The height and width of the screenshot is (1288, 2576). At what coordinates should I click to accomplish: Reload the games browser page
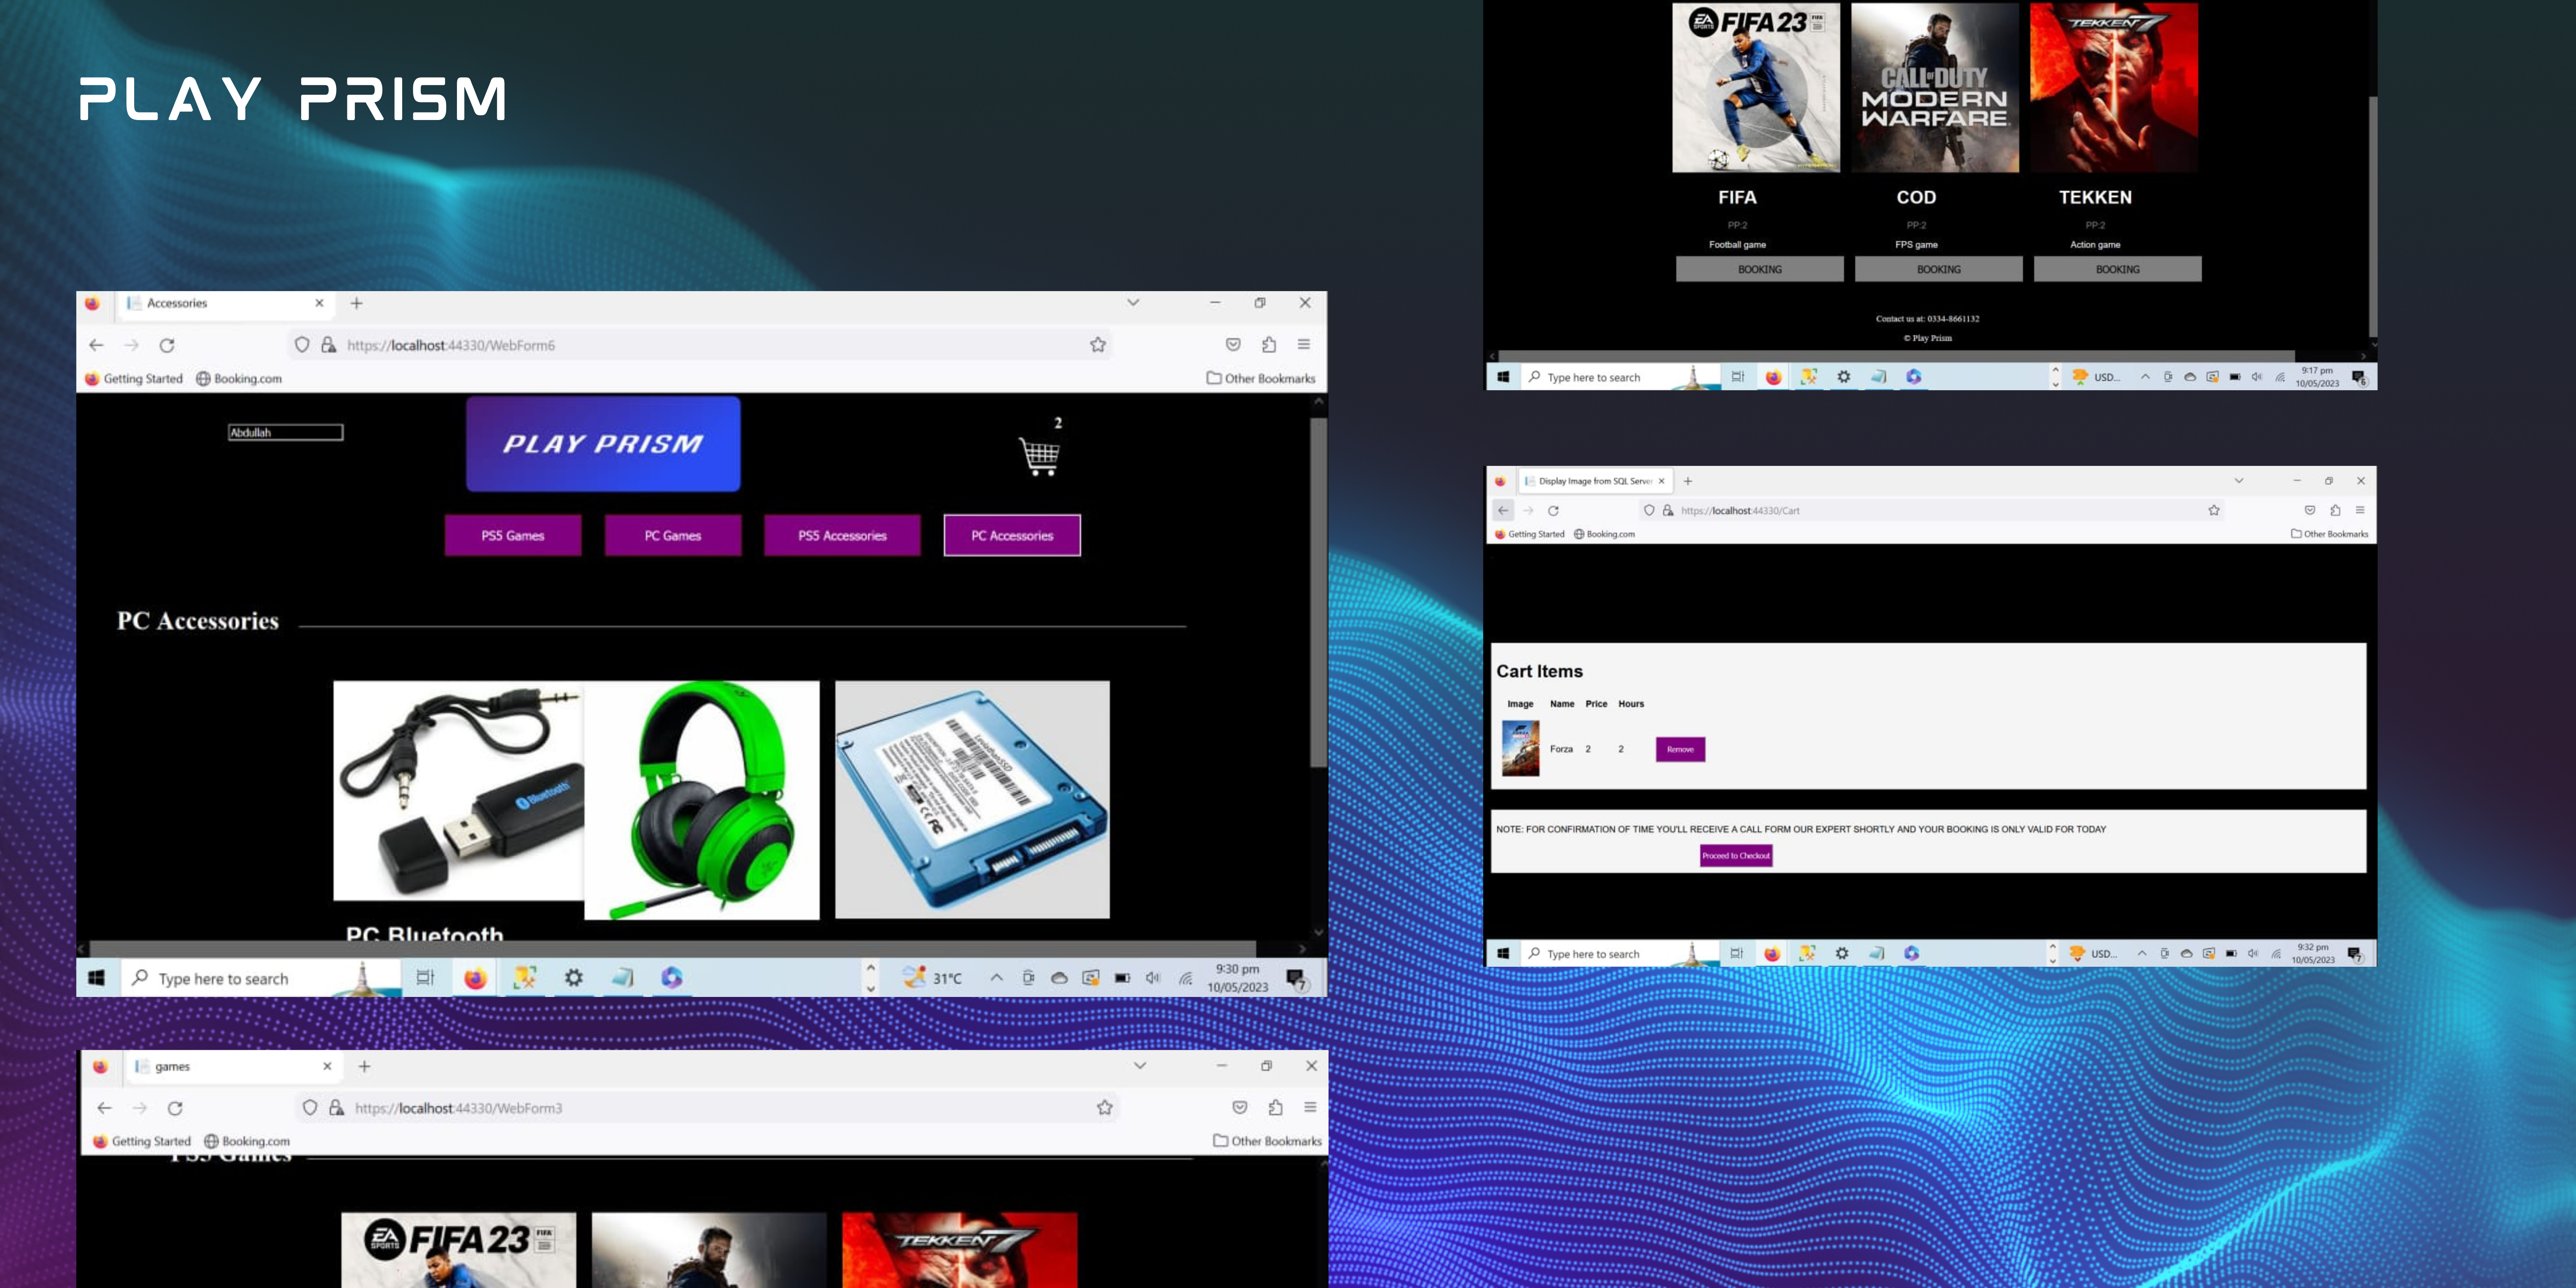175,1108
